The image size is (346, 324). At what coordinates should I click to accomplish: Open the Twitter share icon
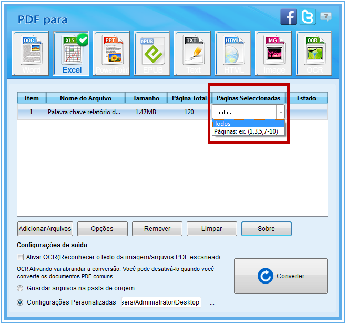(308, 17)
